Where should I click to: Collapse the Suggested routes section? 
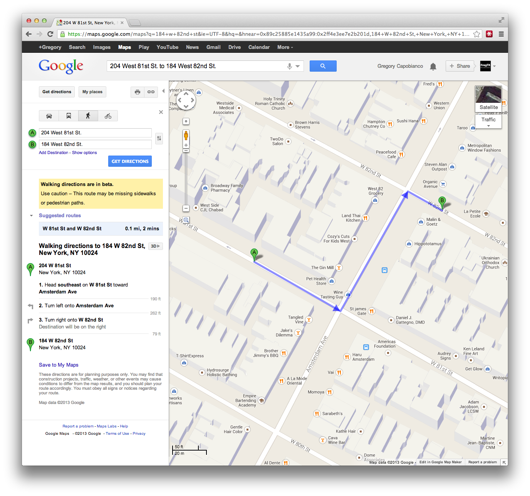pyautogui.click(x=32, y=216)
